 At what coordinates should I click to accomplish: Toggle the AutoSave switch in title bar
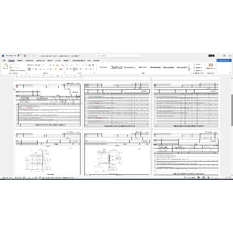(20, 56)
